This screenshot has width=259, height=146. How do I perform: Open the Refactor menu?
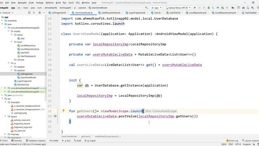pyautogui.click(x=49, y=3)
